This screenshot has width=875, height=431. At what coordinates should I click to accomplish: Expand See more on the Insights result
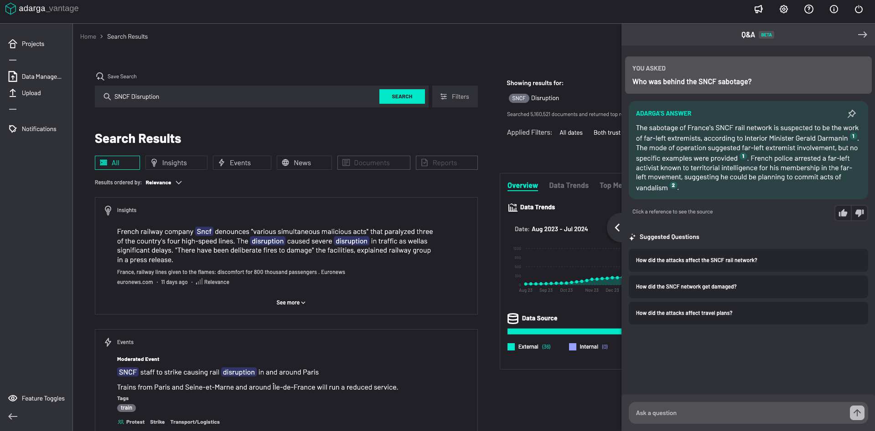[x=290, y=303]
